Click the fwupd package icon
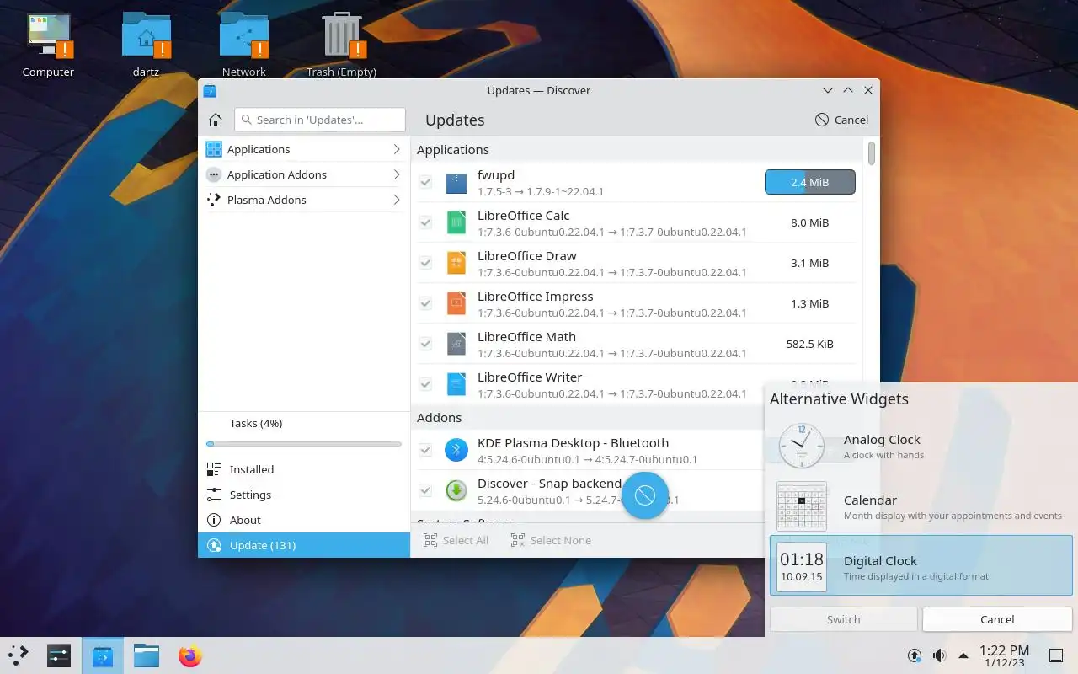This screenshot has height=674, width=1078. (x=456, y=182)
